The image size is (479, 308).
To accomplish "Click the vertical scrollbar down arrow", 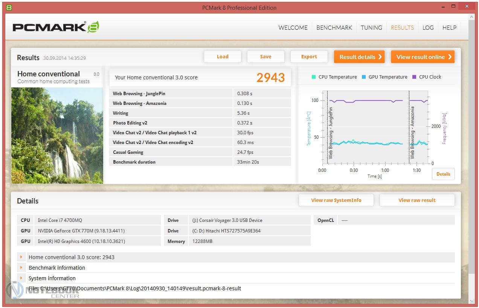I will [472, 300].
